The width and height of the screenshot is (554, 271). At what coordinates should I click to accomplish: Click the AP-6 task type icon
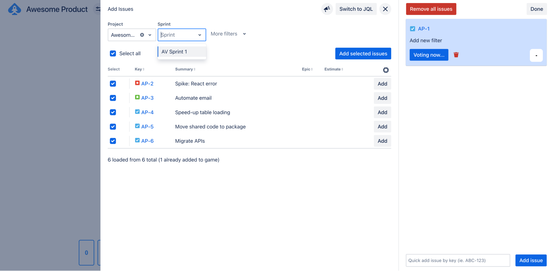point(137,140)
